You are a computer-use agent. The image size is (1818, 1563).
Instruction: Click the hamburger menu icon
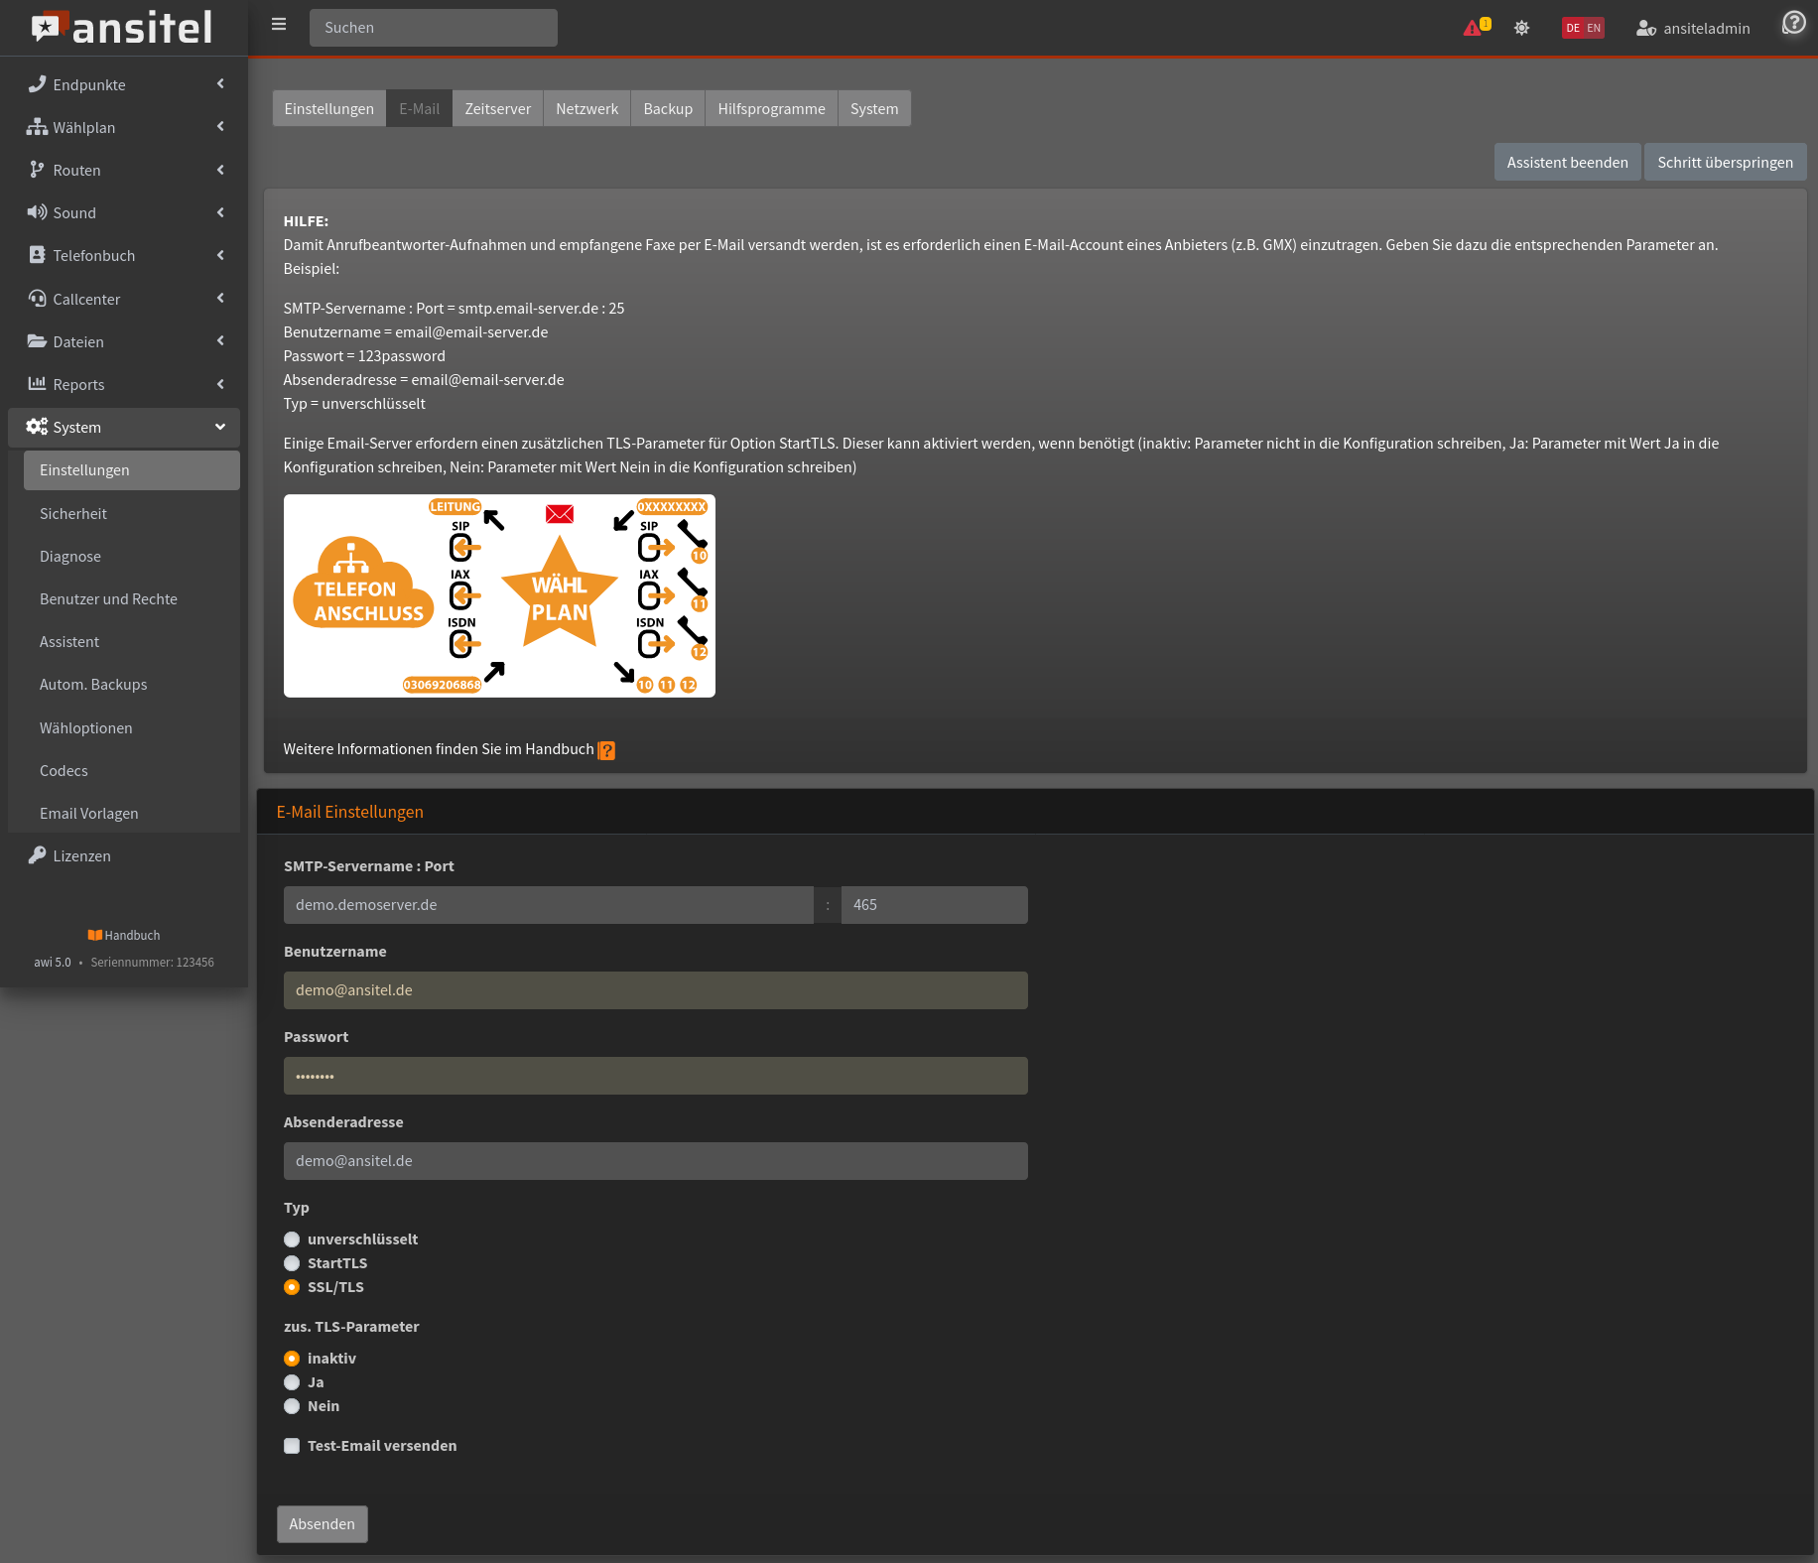click(279, 24)
